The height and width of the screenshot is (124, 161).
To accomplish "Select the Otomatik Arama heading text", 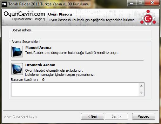I will [x=40, y=65].
